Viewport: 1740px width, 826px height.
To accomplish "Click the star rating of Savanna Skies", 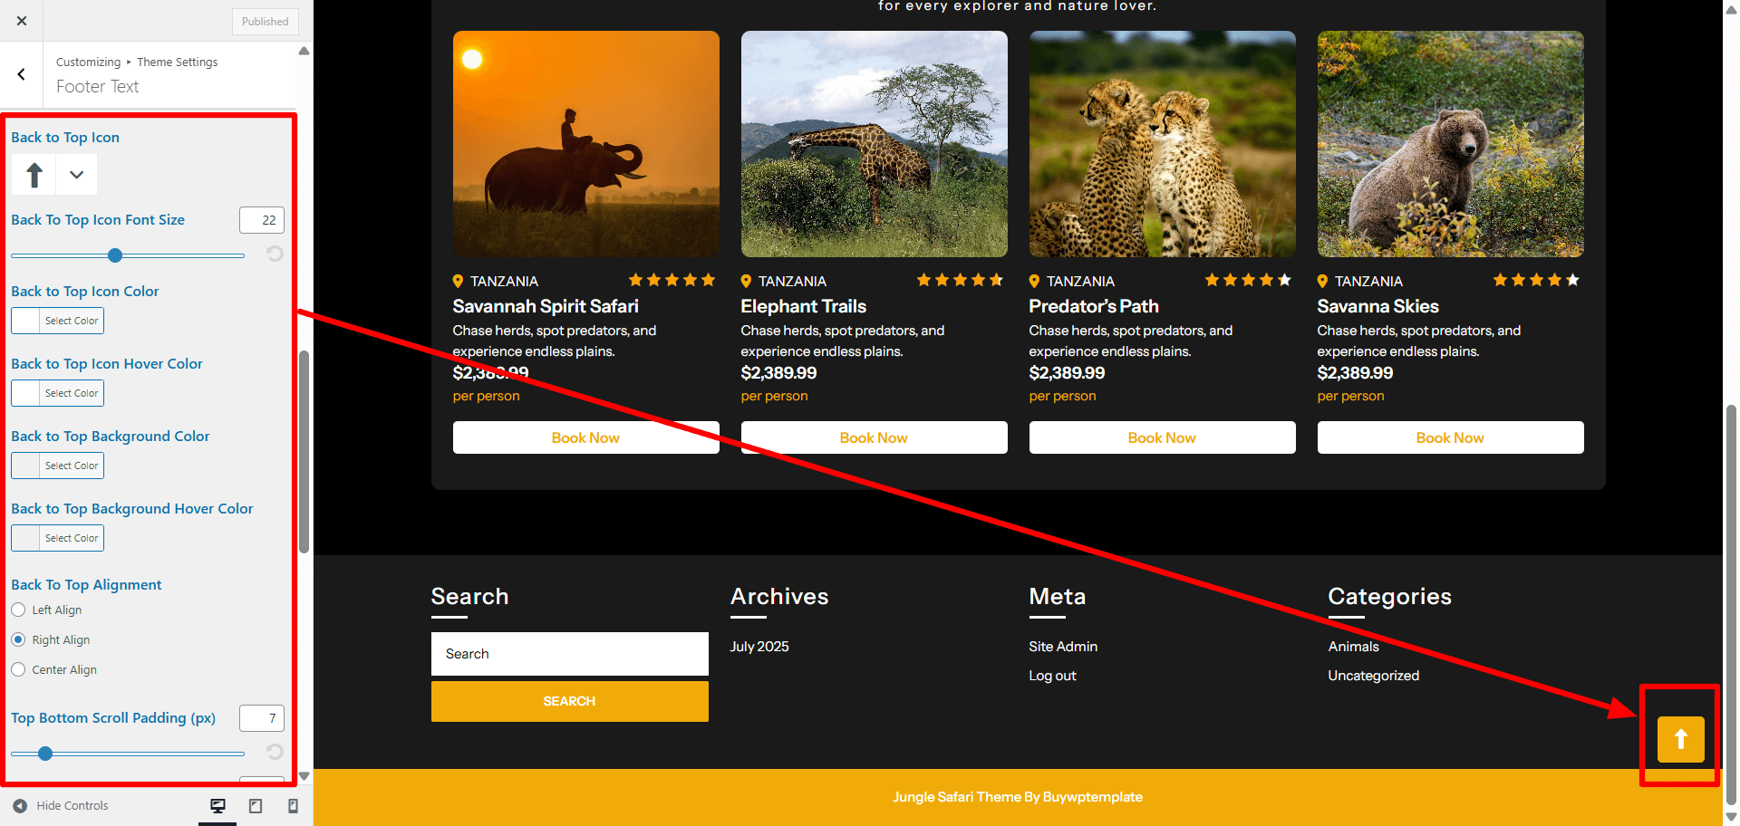I will coord(1537,280).
